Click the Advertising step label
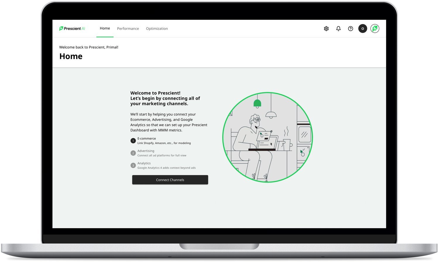The width and height of the screenshot is (439, 263). click(x=146, y=151)
